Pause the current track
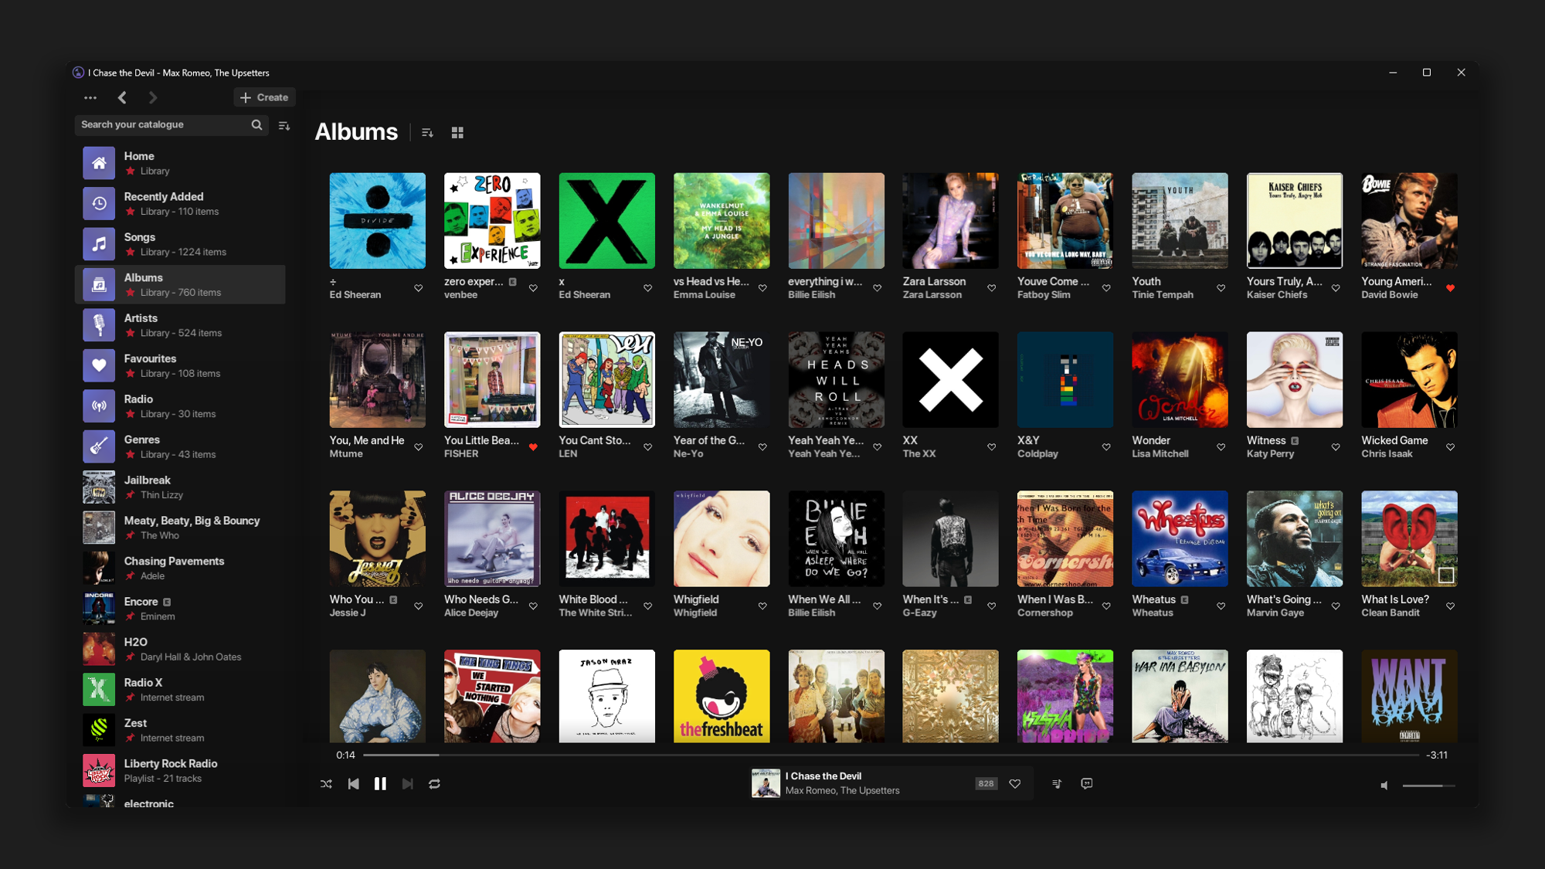The width and height of the screenshot is (1545, 869). coord(380,783)
